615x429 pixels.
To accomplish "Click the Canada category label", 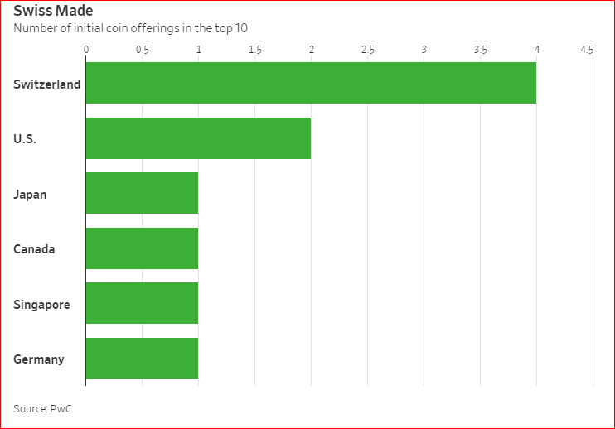I will [34, 249].
